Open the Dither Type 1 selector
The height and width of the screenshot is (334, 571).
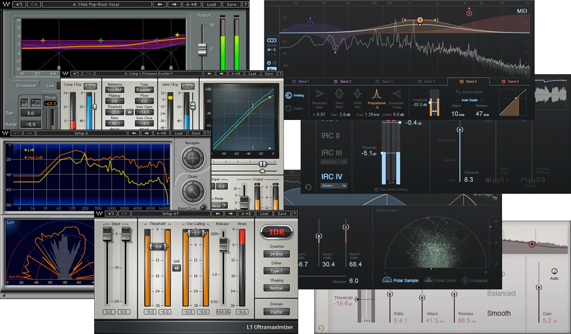pos(276,271)
